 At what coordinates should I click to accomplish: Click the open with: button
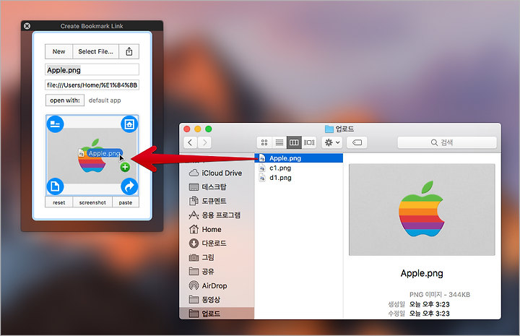65,100
